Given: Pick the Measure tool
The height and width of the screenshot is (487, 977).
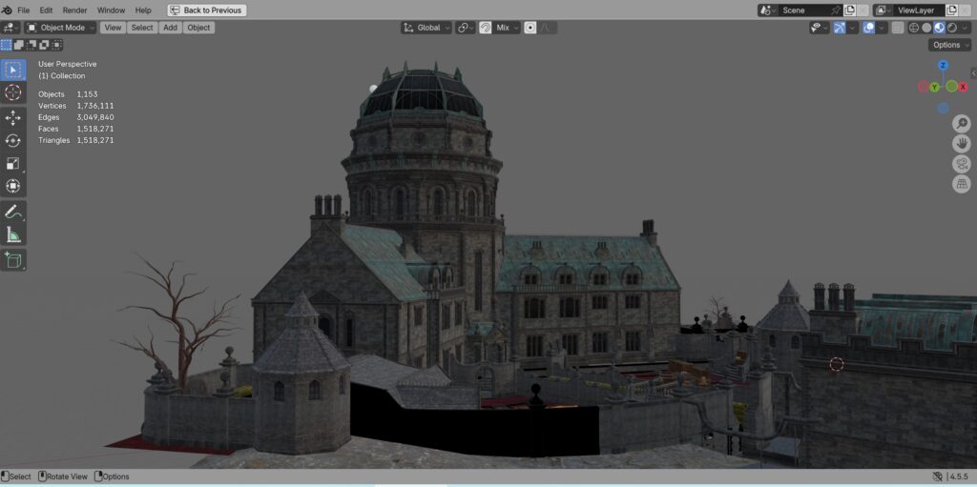Looking at the screenshot, I should (x=13, y=234).
